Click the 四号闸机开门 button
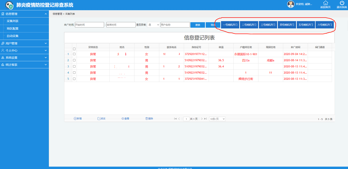This screenshot has height=169, width=348. coord(287,25)
